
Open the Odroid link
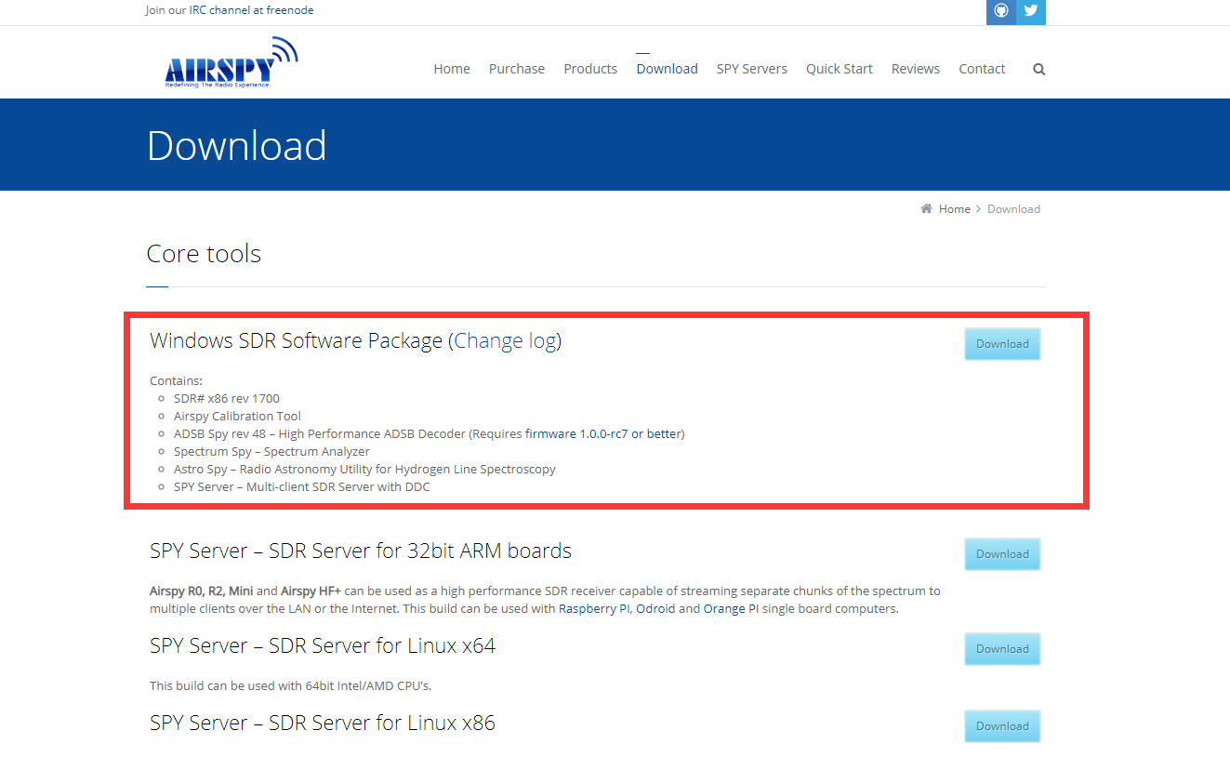tap(655, 608)
